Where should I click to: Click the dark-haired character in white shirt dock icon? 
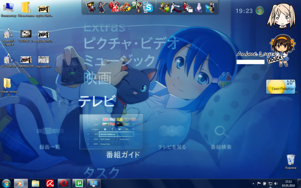176,7
